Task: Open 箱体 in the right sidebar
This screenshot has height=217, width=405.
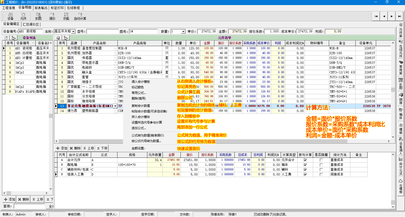Action: (x=401, y=114)
